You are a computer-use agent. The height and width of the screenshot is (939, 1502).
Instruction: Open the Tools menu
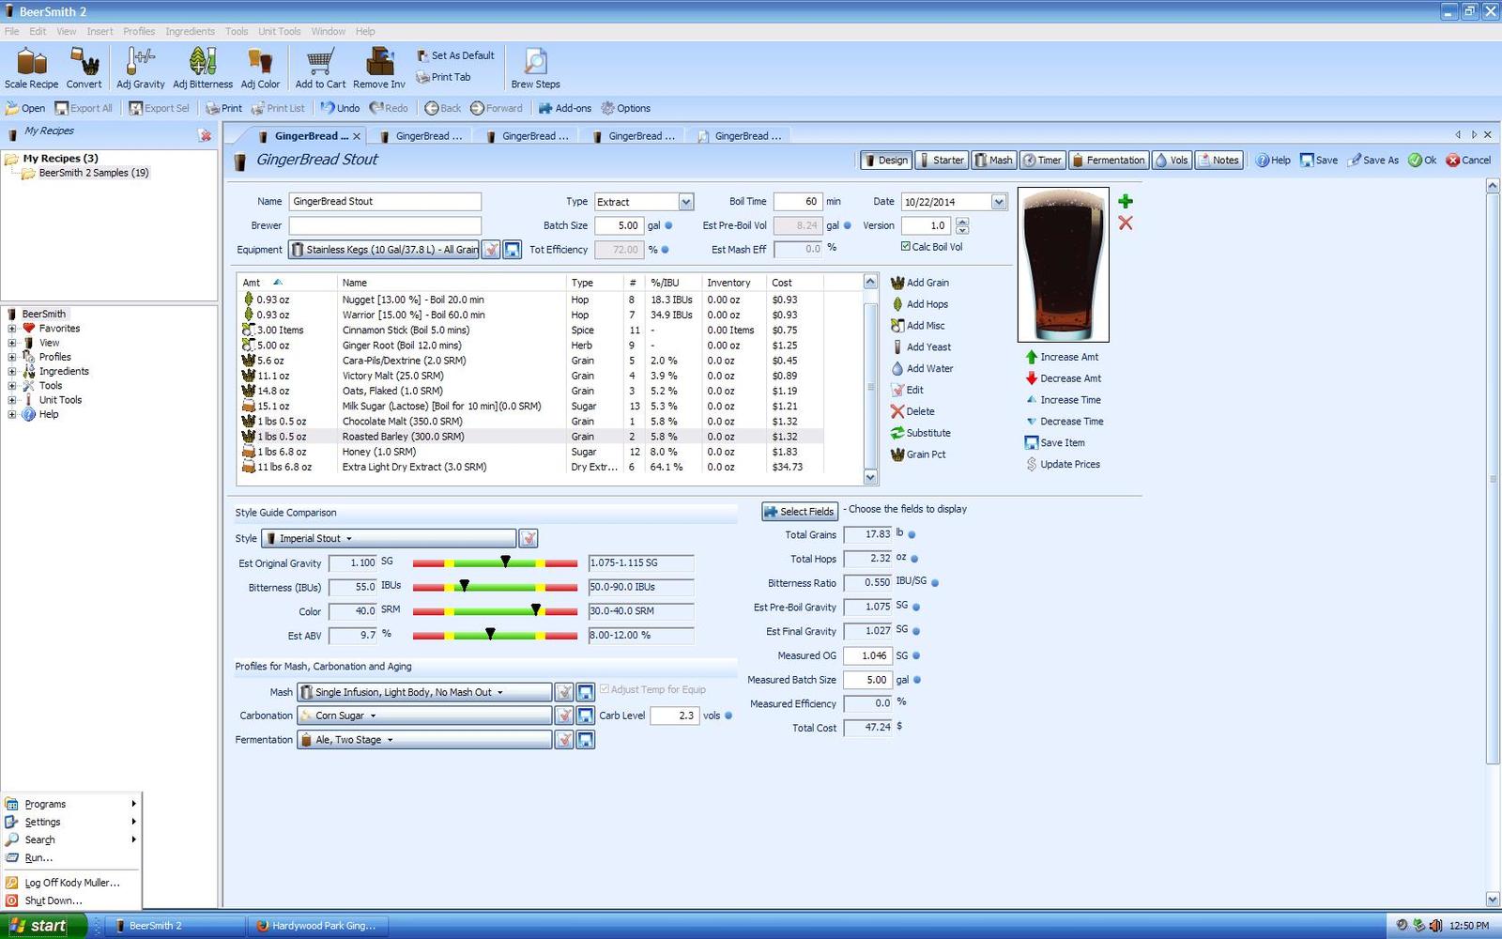click(x=237, y=31)
